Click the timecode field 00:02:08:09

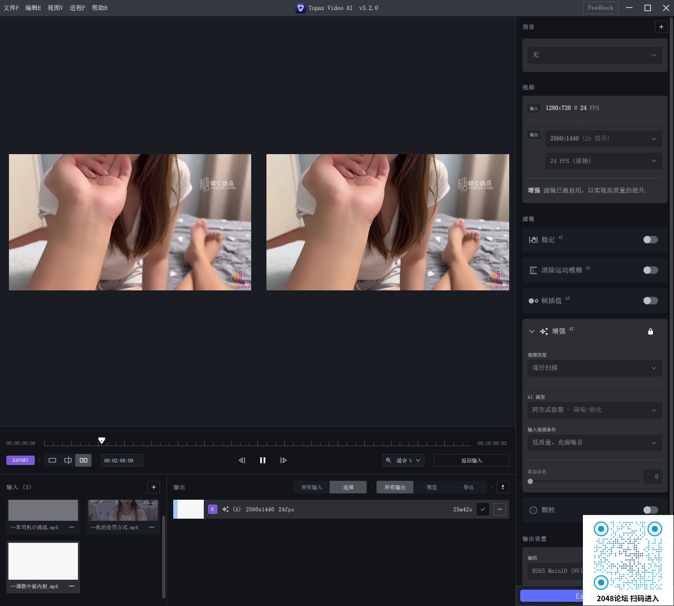coord(122,460)
